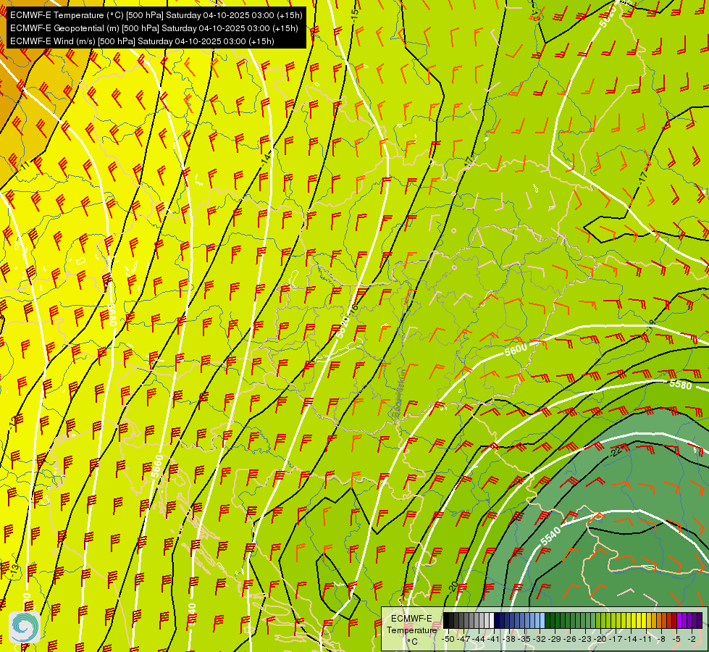Click the 5540 geopotential contour label
The width and height of the screenshot is (709, 652).
tap(550, 536)
